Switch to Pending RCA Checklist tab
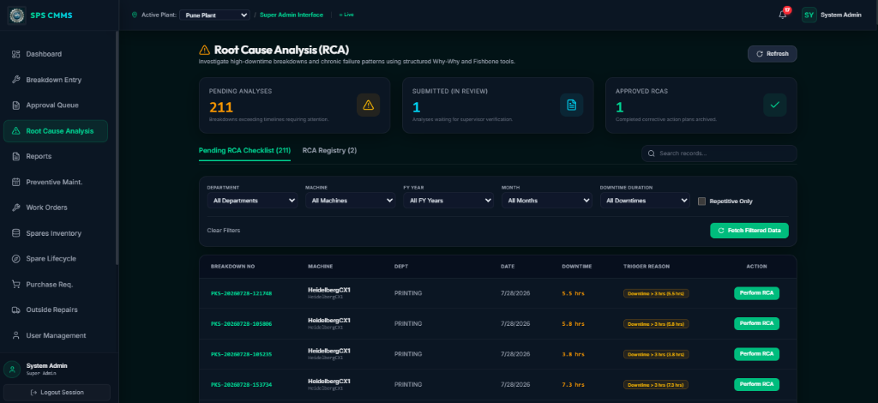The height and width of the screenshot is (403, 878). point(244,151)
